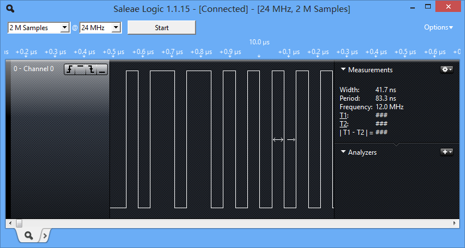The image size is (465, 248).
Task: Collapse the Analyzers panel
Action: 344,152
